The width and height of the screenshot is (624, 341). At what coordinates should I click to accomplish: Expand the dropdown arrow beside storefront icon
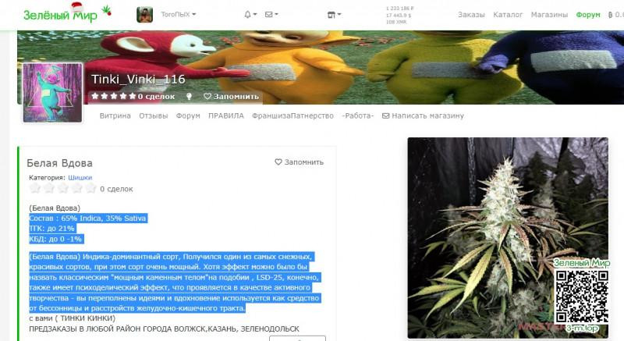click(x=339, y=15)
